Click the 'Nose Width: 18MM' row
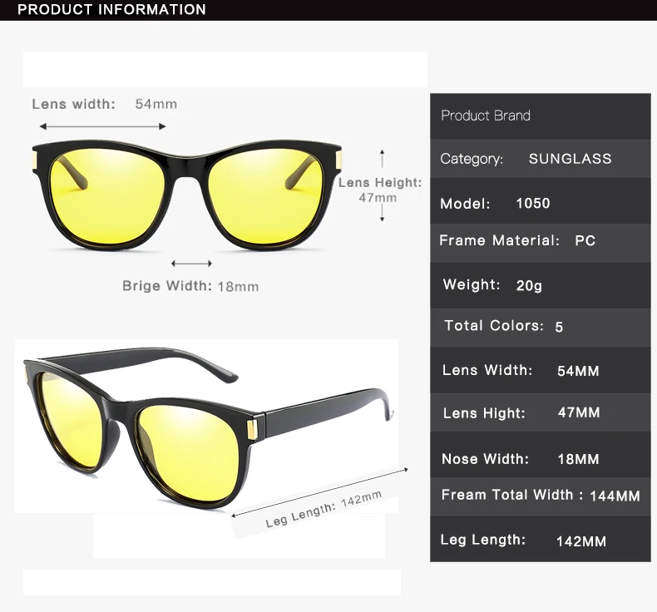657x612 pixels. [x=540, y=455]
